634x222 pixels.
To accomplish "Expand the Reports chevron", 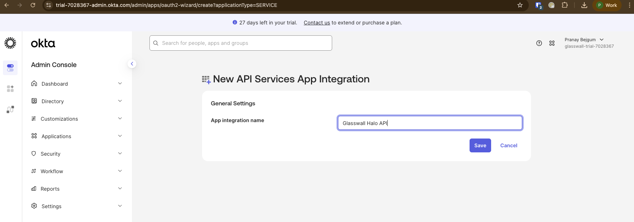I will coord(120,188).
